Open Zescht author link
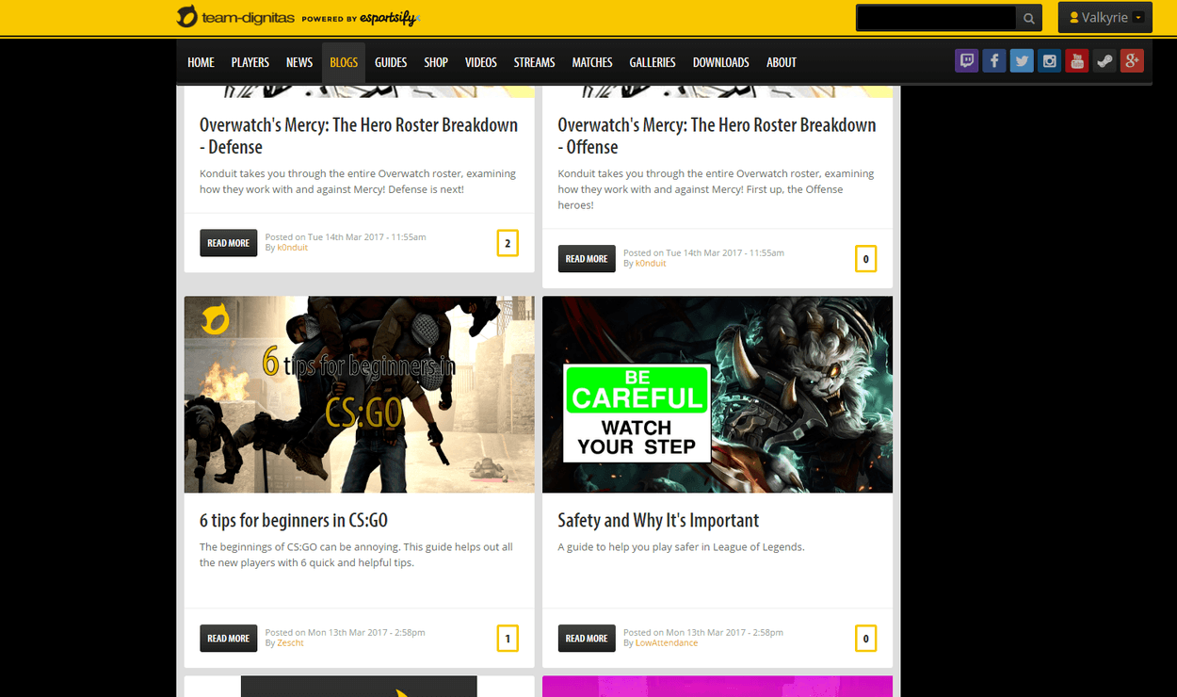Viewport: 1177px width, 697px height. (x=290, y=643)
